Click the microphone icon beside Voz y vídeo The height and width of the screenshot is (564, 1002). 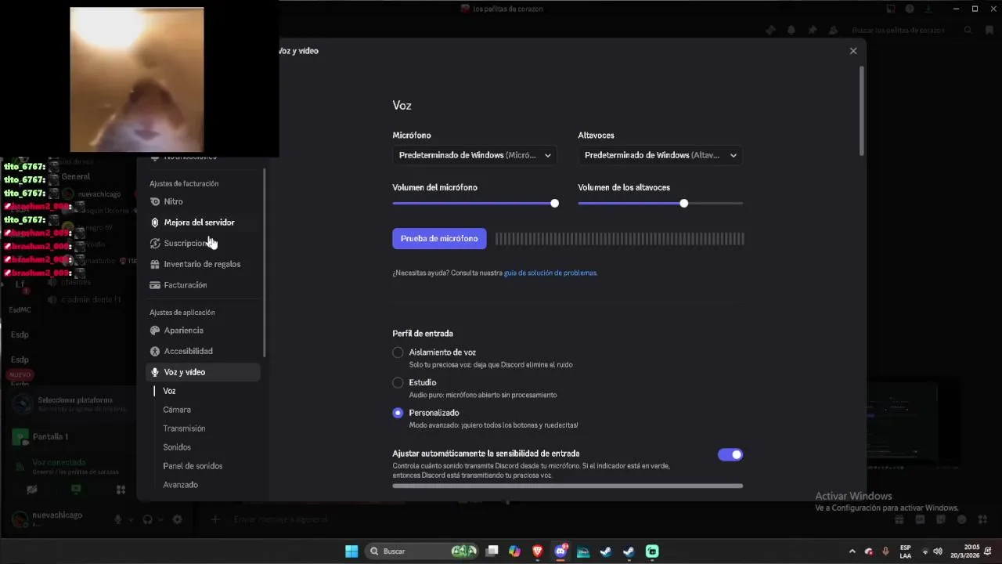point(155,372)
